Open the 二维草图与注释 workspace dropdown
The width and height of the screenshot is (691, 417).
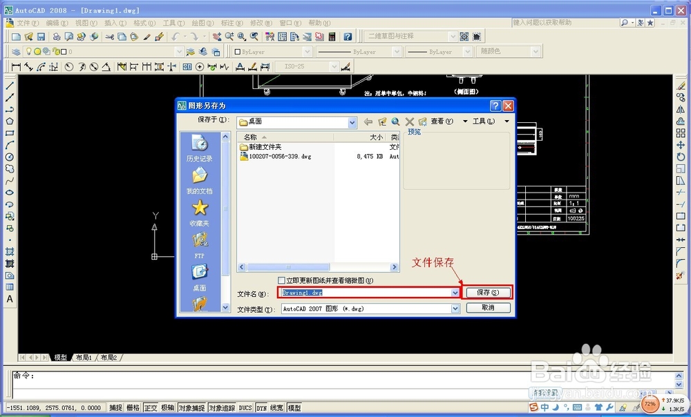click(x=453, y=37)
